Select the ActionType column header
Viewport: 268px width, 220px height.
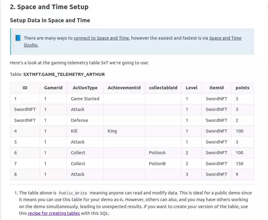pyautogui.click(x=85, y=88)
